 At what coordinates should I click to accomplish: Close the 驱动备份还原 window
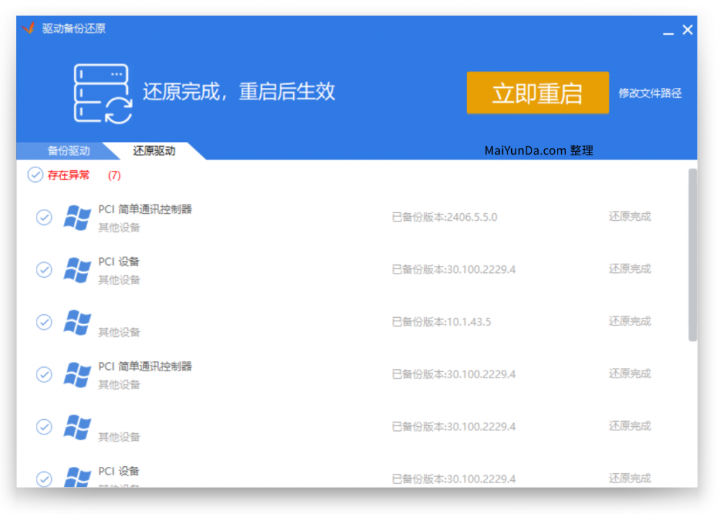tap(688, 30)
